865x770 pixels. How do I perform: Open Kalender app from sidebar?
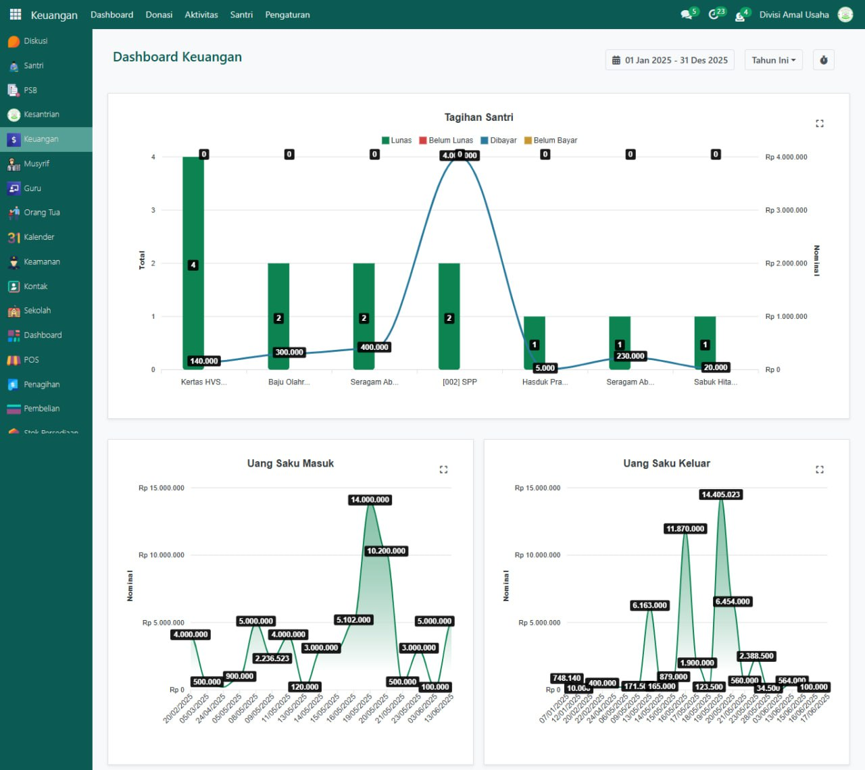[39, 237]
